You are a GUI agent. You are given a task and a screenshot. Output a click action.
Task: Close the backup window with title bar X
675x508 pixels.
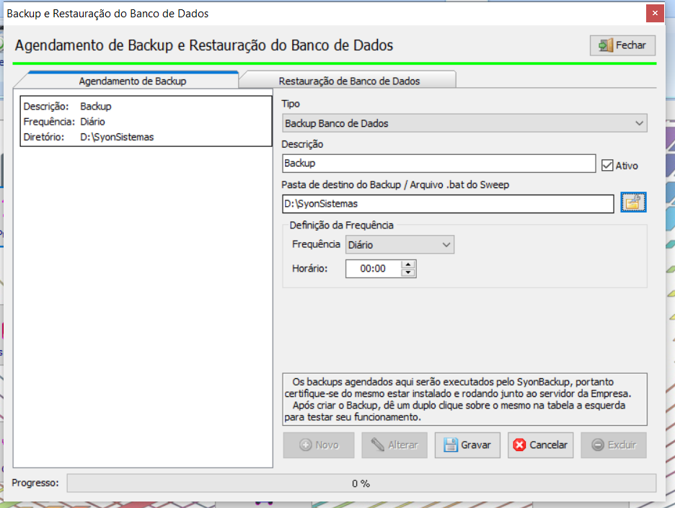pyautogui.click(x=655, y=13)
